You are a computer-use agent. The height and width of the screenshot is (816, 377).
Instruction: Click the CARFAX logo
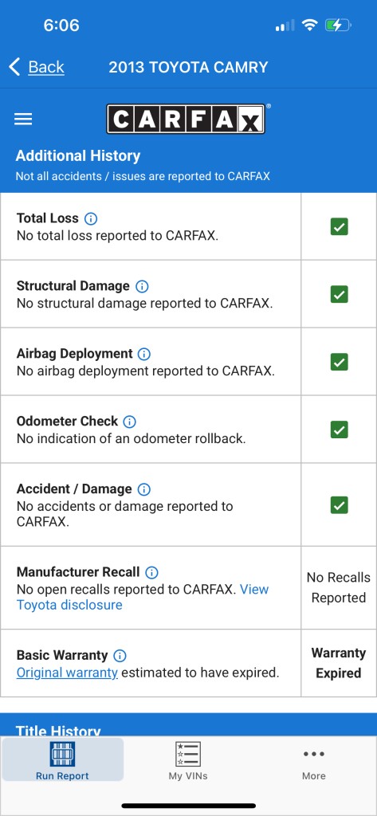point(186,119)
